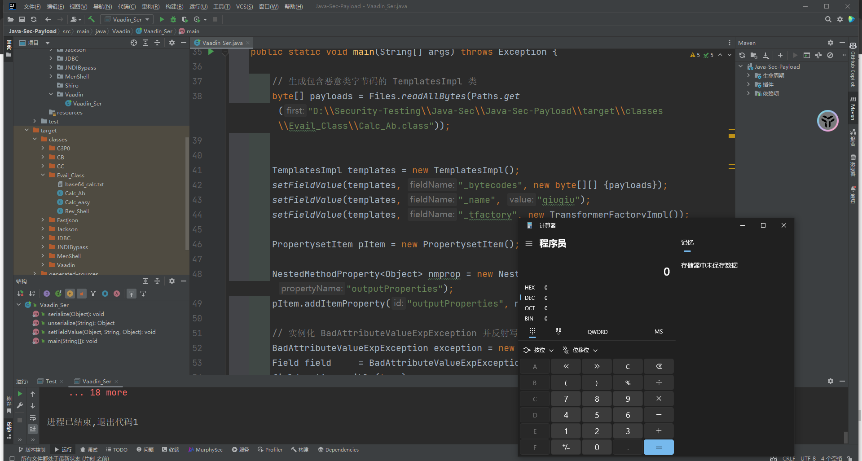Toggle sort by visibility in Structure
This screenshot has width=862, height=461.
20,294
